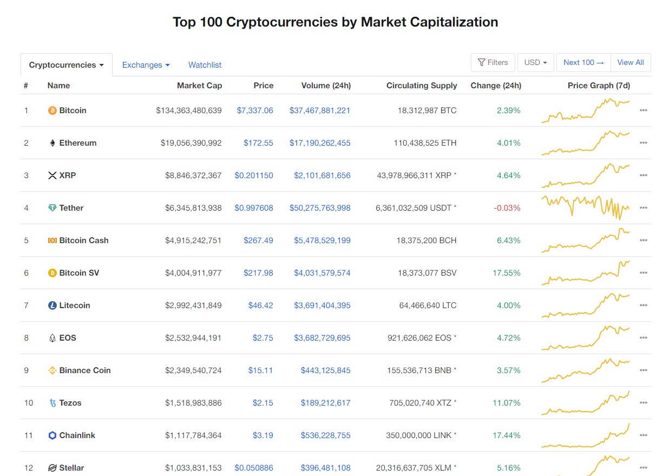Click the Bitcoin 7d price graph
The width and height of the screenshot is (663, 476).
tap(586, 110)
